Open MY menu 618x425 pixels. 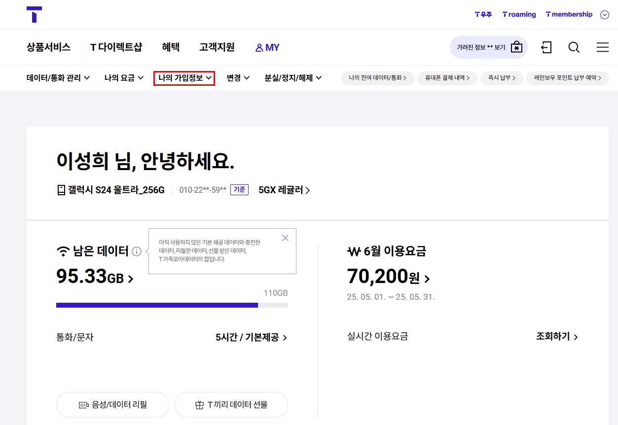pos(267,48)
